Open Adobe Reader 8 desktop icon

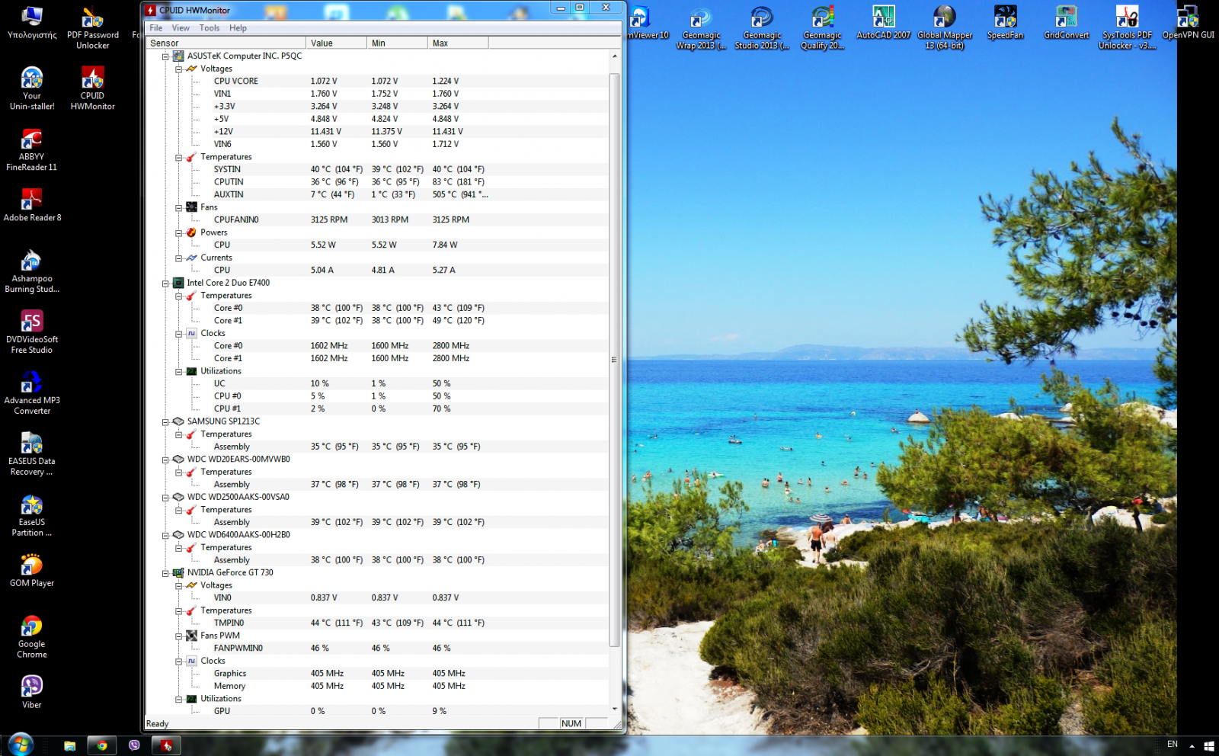click(x=32, y=206)
